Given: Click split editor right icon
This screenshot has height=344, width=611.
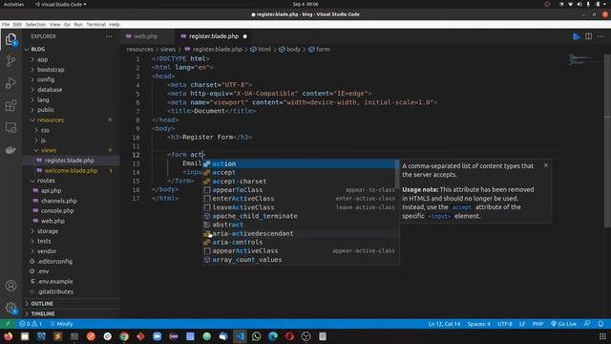Looking at the screenshot, I should click(x=588, y=36).
